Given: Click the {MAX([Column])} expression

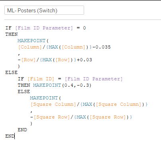Looking at the screenshot, I should (69, 47).
